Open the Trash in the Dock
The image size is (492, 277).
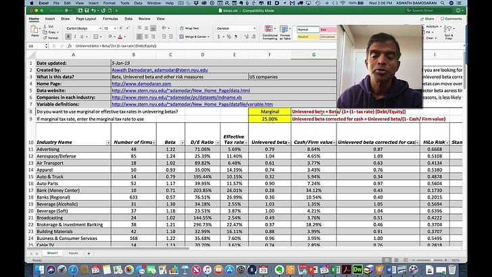pos(452,270)
